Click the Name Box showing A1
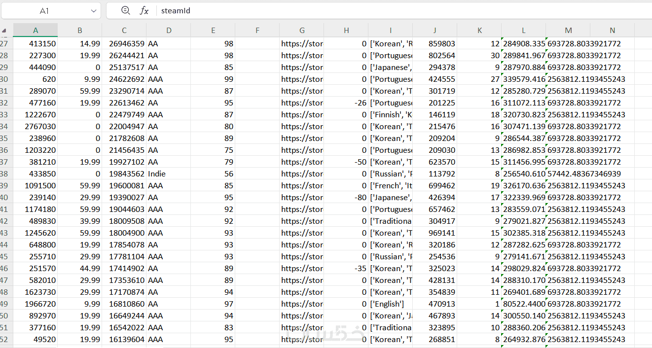652x348 pixels. coord(44,11)
